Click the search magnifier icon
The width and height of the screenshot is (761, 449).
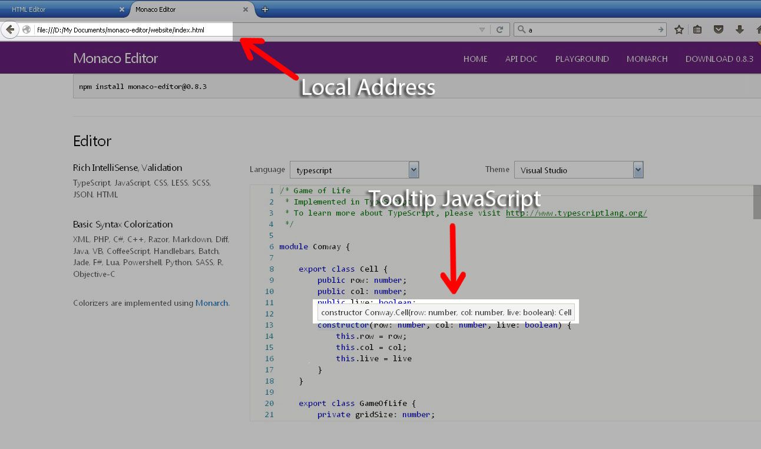coord(521,29)
